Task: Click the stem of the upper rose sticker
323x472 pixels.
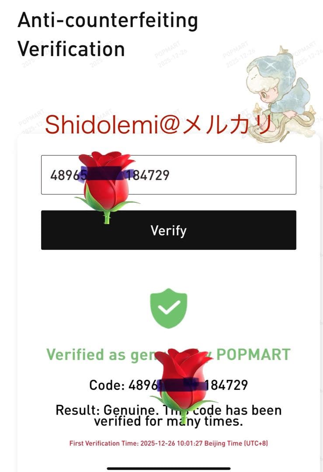Action: point(107,217)
